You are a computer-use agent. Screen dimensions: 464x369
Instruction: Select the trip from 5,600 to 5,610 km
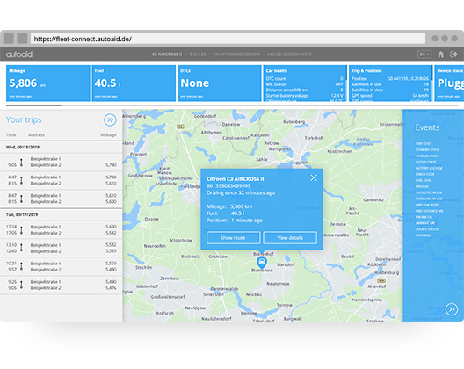click(x=62, y=199)
